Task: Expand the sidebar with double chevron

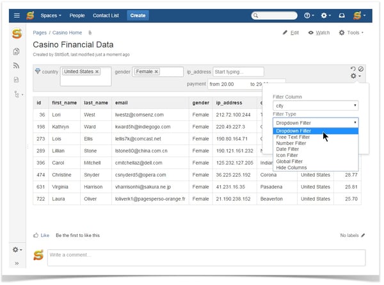Action: pos(17,263)
